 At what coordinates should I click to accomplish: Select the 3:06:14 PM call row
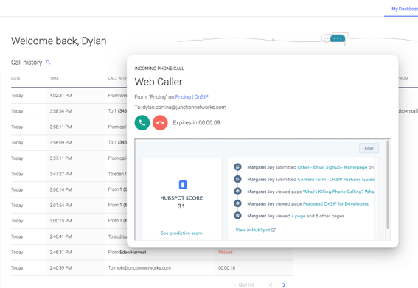(69, 189)
